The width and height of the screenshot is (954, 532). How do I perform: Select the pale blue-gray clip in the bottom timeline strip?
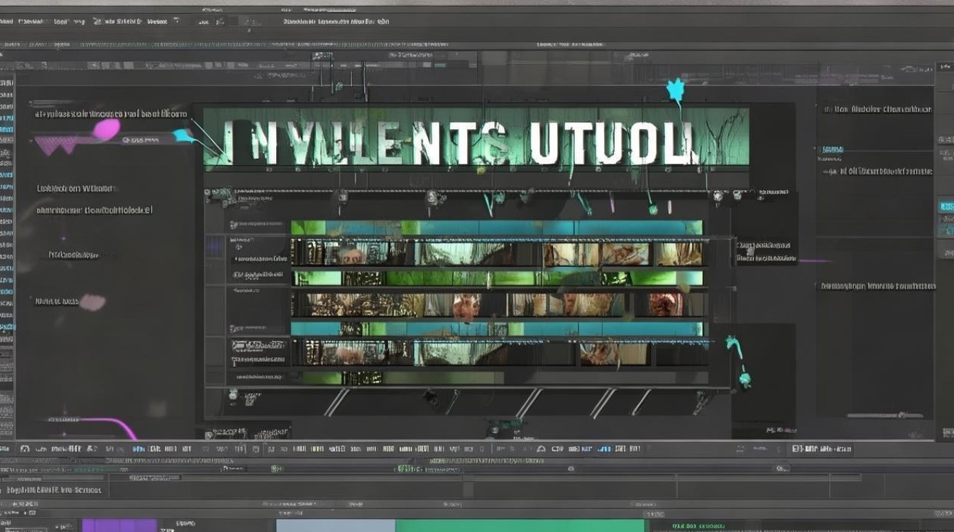tap(336, 526)
